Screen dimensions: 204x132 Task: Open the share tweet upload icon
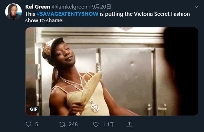[129, 124]
